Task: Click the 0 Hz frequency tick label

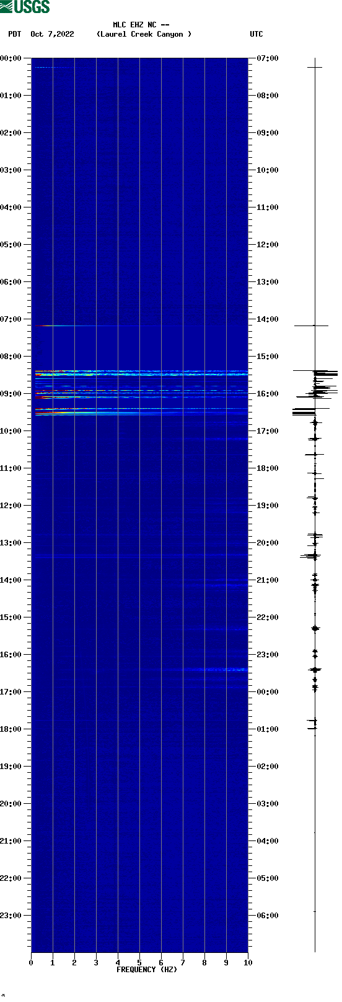Action: click(31, 963)
